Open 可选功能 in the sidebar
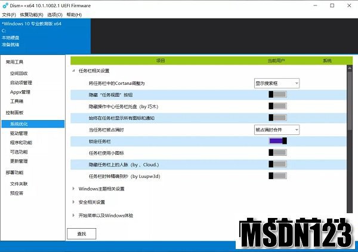 (x=18, y=152)
